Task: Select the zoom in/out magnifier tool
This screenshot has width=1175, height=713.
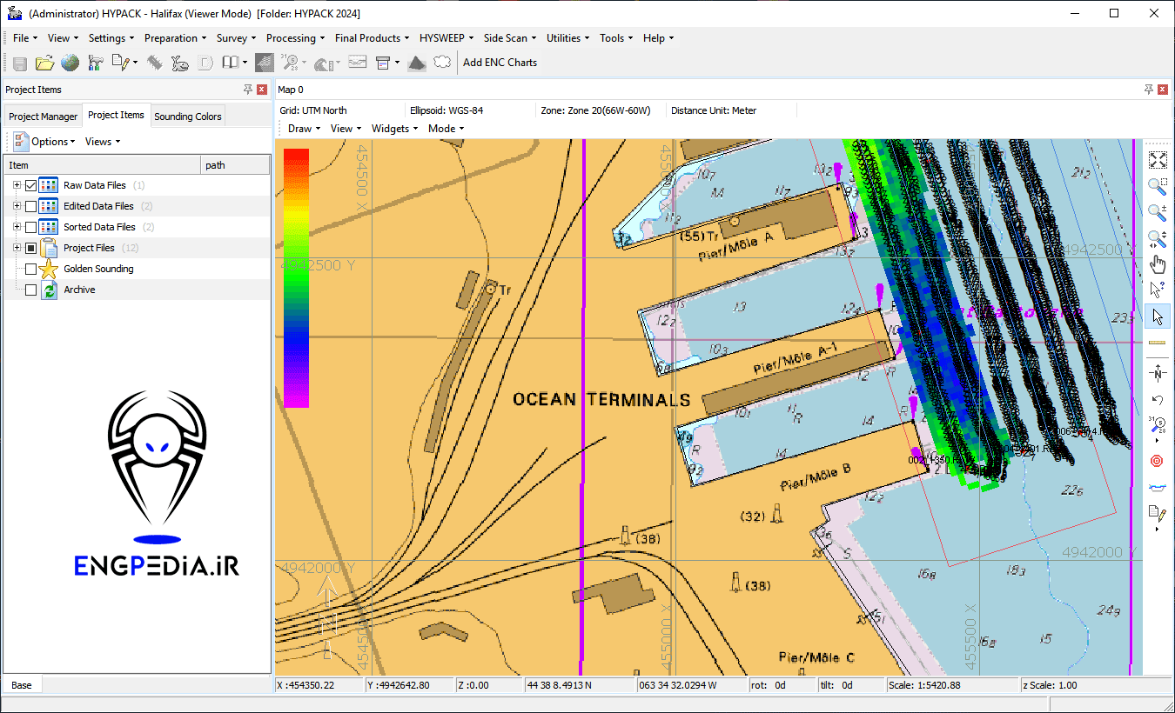Action: (x=1158, y=212)
